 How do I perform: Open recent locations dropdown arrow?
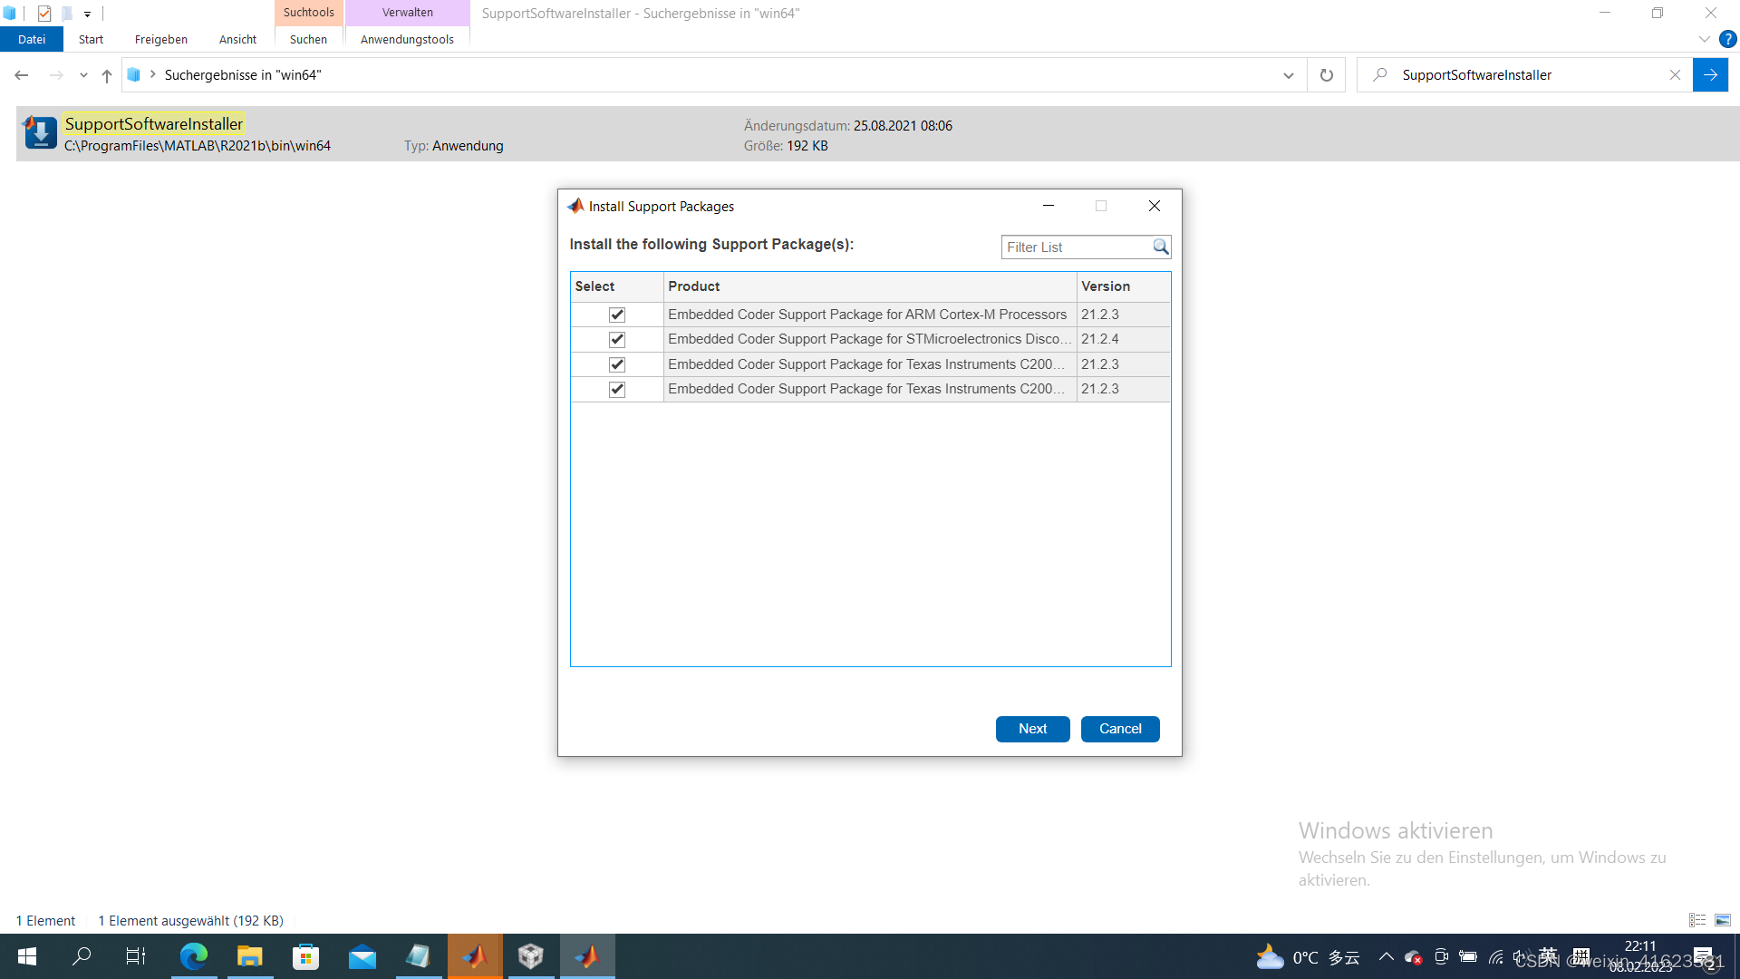[83, 75]
